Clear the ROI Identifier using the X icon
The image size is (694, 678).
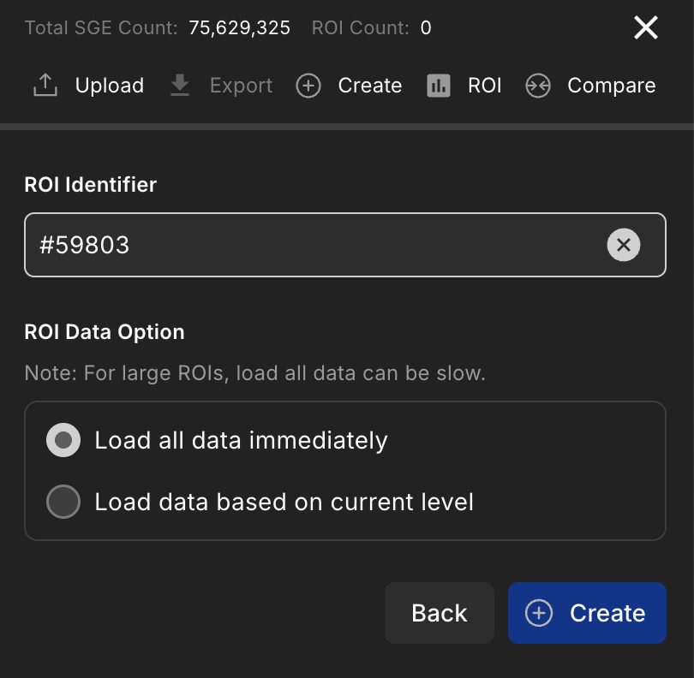pos(624,245)
